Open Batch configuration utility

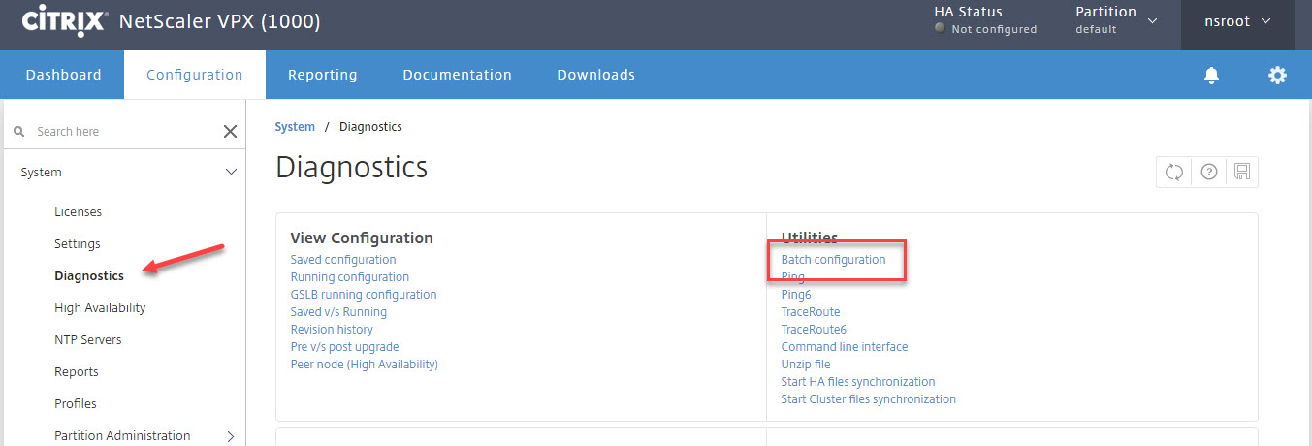(x=833, y=260)
